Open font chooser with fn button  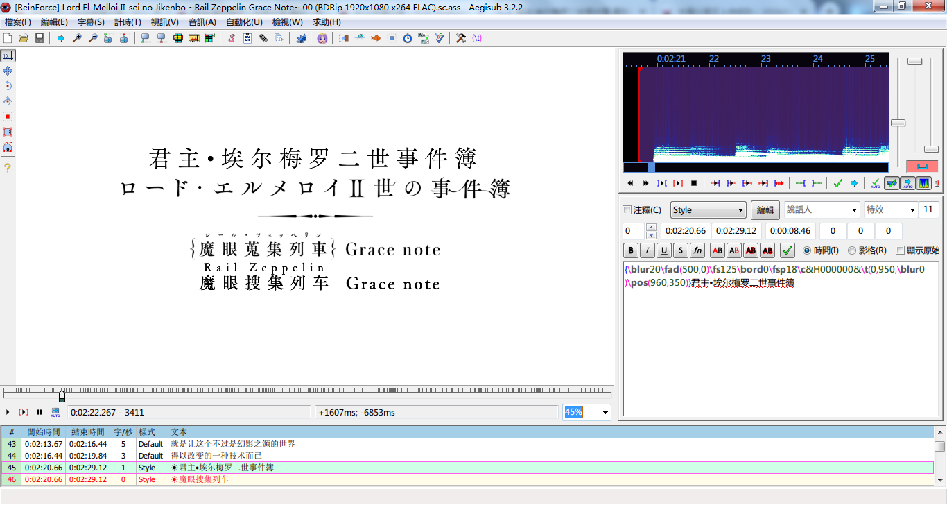697,250
